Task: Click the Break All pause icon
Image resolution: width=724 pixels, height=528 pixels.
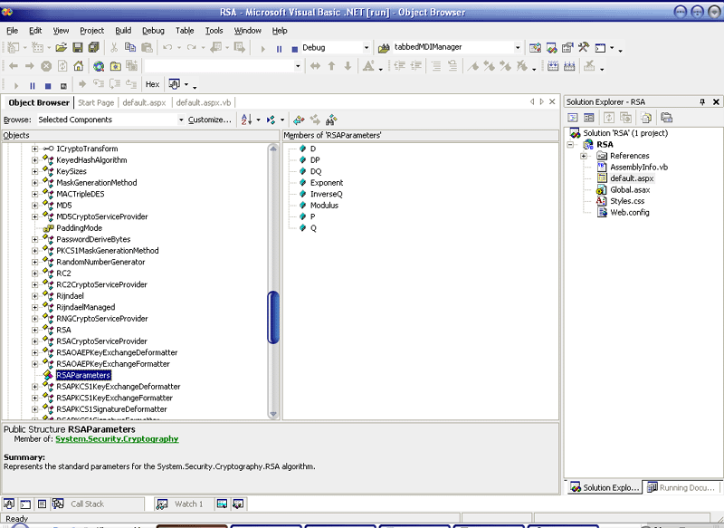Action: click(x=279, y=48)
